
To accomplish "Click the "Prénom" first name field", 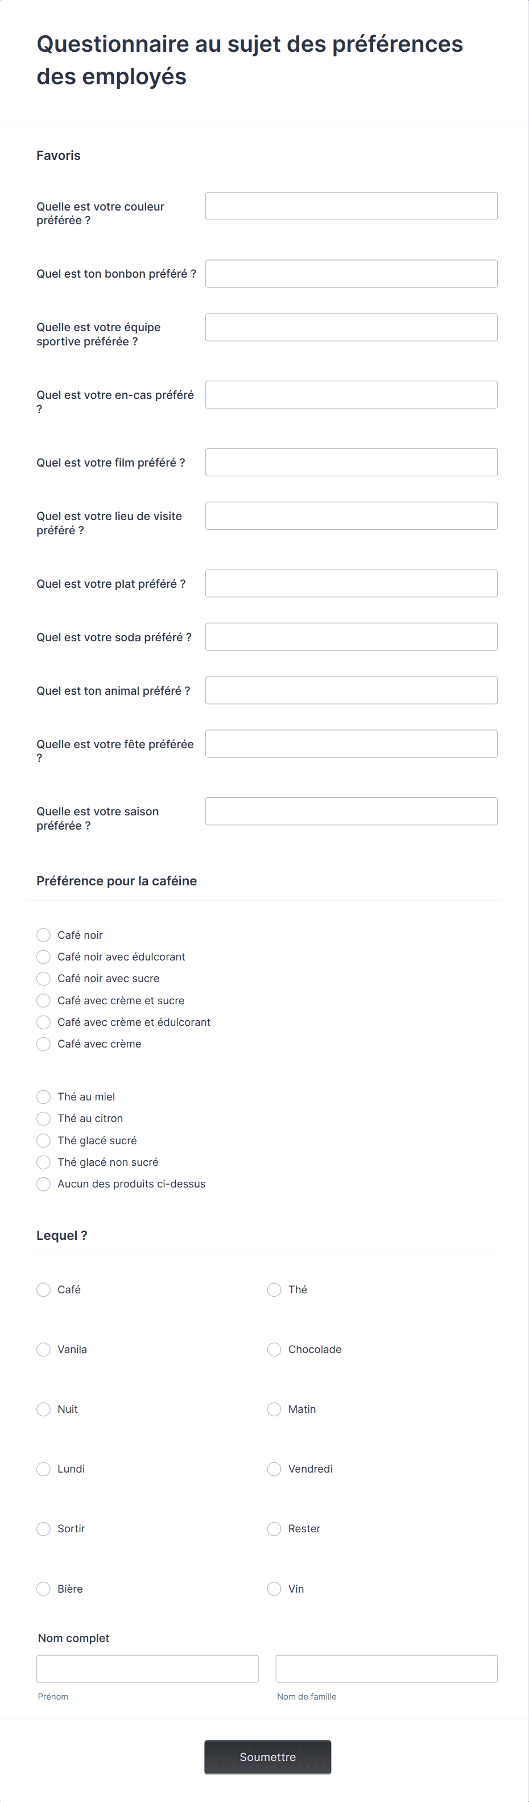I will click(147, 1668).
